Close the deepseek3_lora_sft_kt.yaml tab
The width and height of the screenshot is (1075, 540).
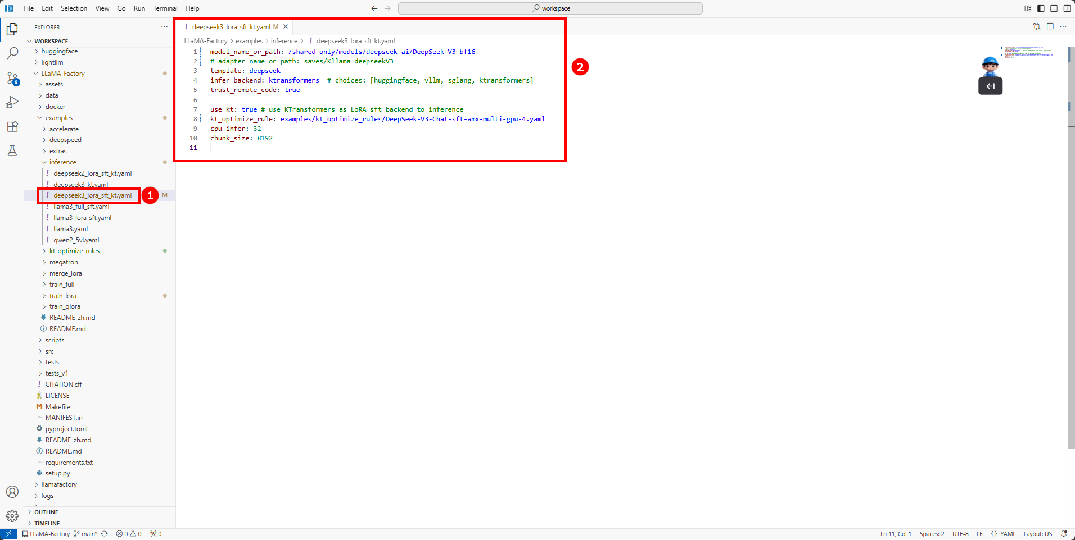point(286,26)
